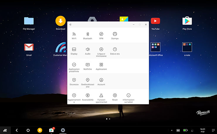Open Play Store from the taskbar
The image size is (217, 134).
coord(51,130)
